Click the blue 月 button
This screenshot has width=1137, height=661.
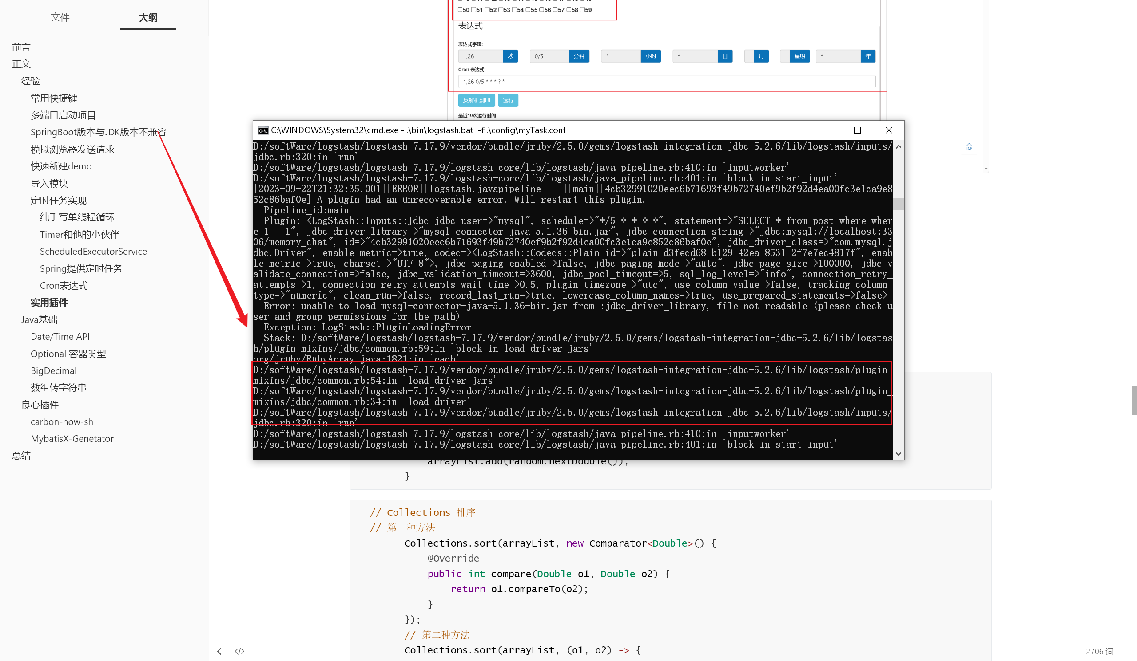[x=761, y=56]
